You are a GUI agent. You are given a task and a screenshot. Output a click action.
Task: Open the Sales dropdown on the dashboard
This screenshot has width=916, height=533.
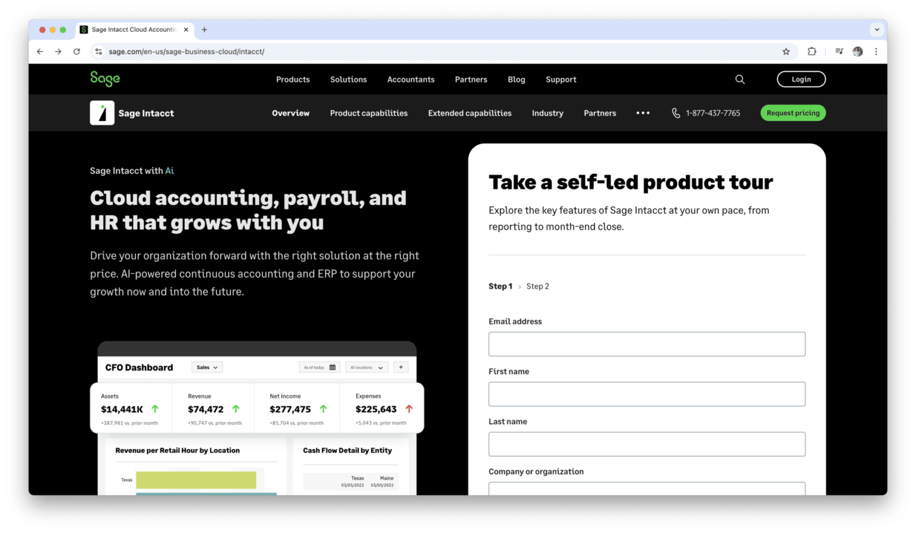pyautogui.click(x=206, y=367)
